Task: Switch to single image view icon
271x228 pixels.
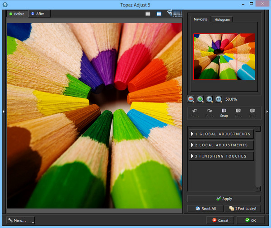Action: click(x=148, y=14)
